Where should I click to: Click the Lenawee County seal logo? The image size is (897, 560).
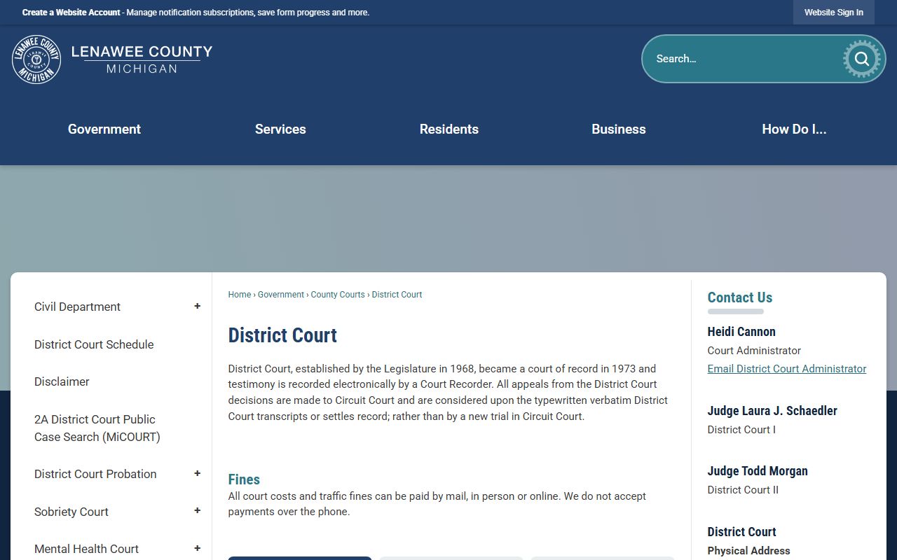pyautogui.click(x=36, y=59)
